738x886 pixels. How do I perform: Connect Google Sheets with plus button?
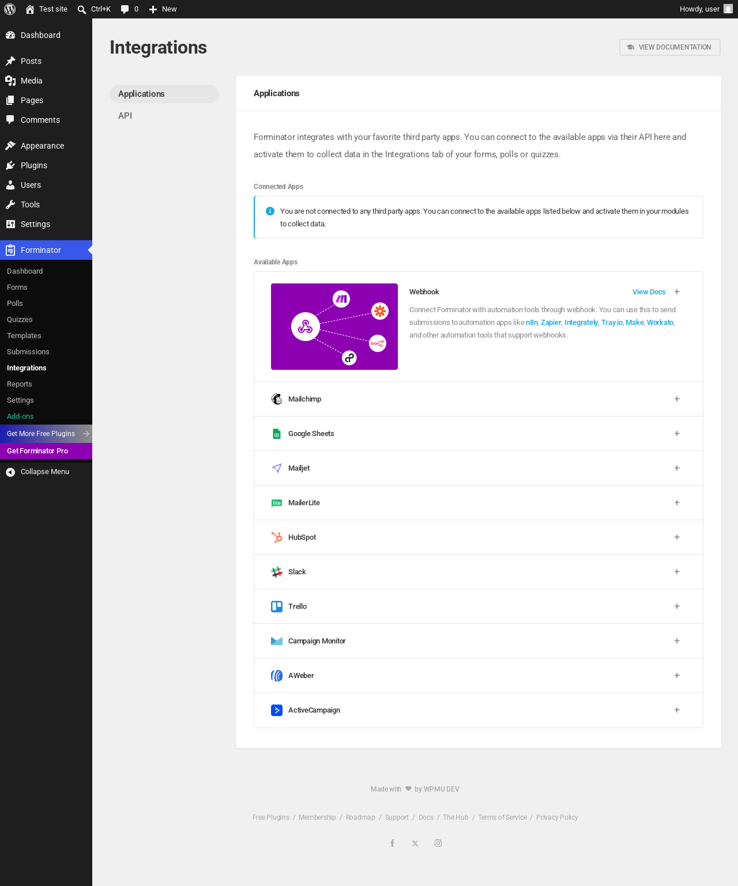tap(677, 434)
